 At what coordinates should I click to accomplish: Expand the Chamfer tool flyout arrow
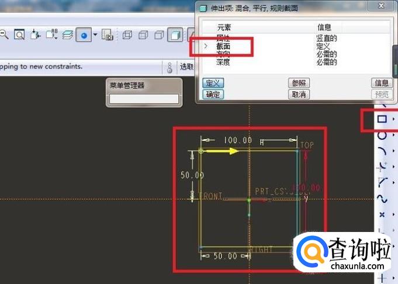(393, 182)
